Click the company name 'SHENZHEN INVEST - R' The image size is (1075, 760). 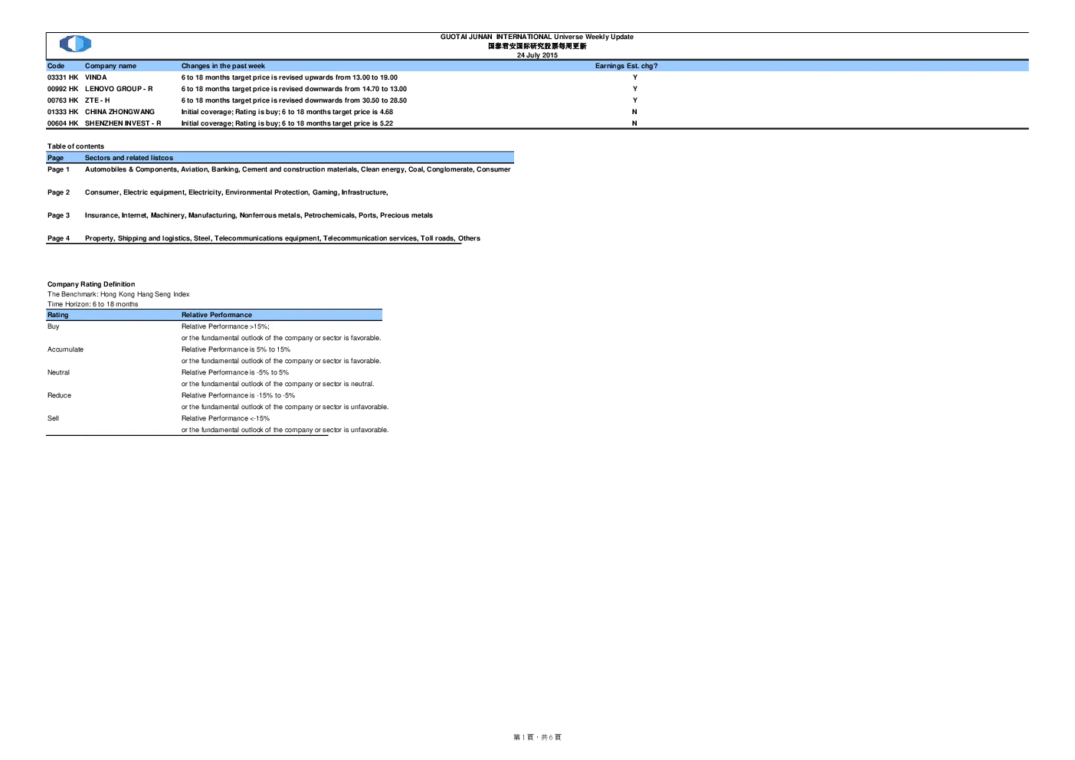coord(123,123)
